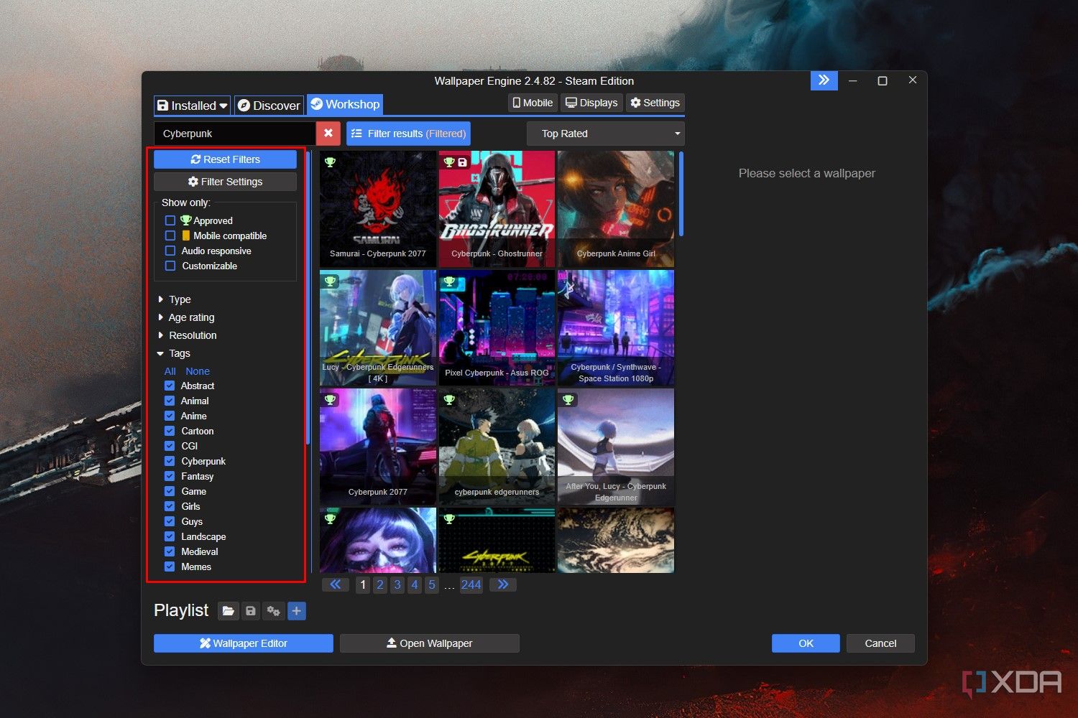Select the Cyberpunk Anime Girl wallpaper
This screenshot has height=718, width=1078.
tap(616, 209)
